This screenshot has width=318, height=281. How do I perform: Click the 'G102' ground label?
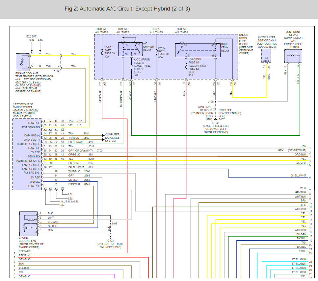215,123
